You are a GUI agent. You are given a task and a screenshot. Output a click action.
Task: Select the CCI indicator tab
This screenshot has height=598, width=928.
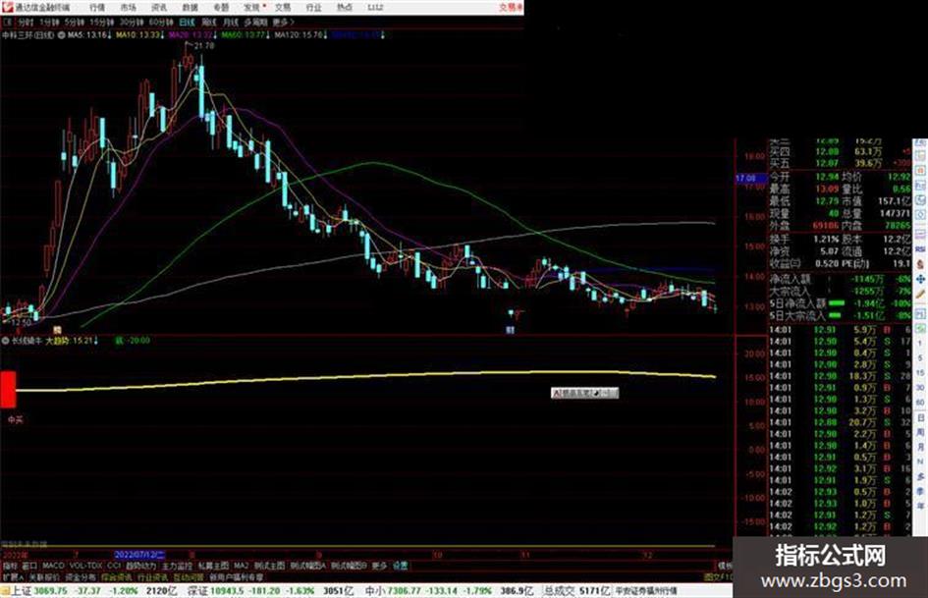114,566
